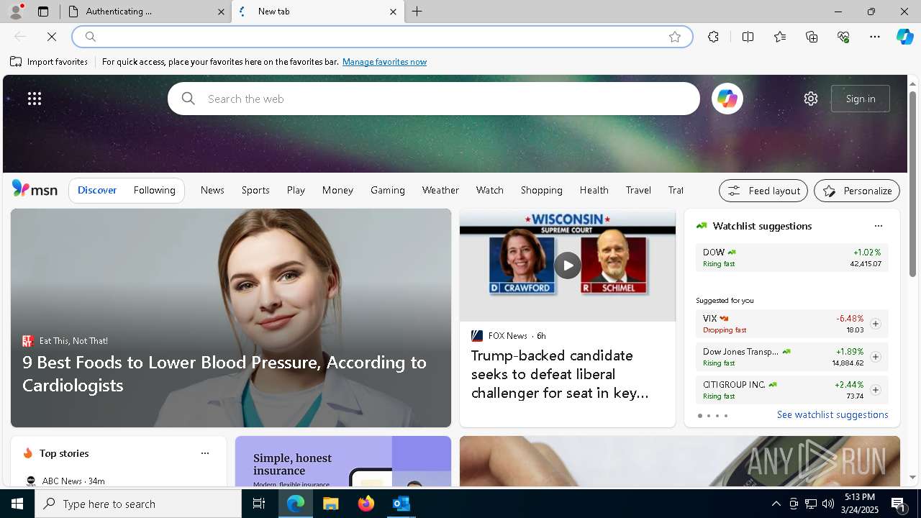
Task: Add CITIGROUP INC to watchlist
Action: (875, 390)
